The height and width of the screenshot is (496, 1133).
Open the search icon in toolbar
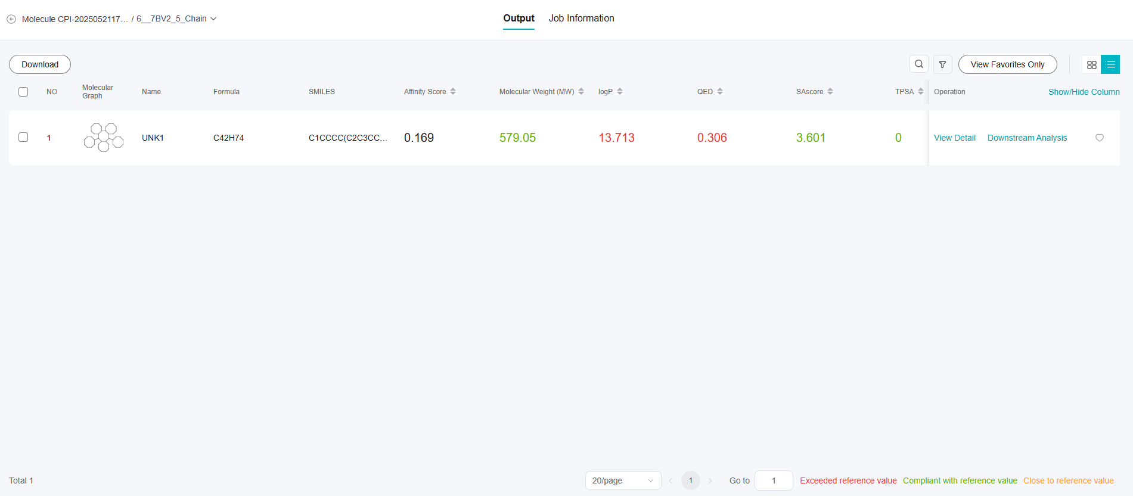[x=919, y=64]
